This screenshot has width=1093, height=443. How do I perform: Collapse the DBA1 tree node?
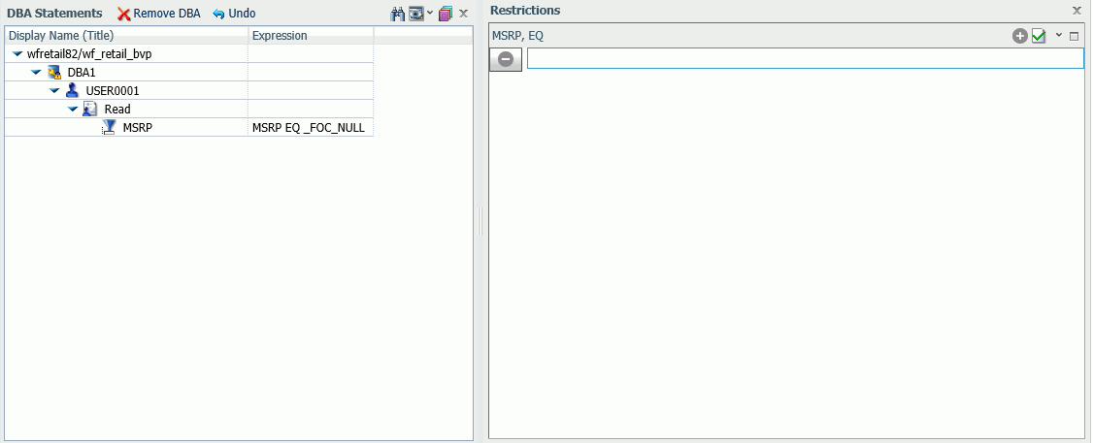36,72
